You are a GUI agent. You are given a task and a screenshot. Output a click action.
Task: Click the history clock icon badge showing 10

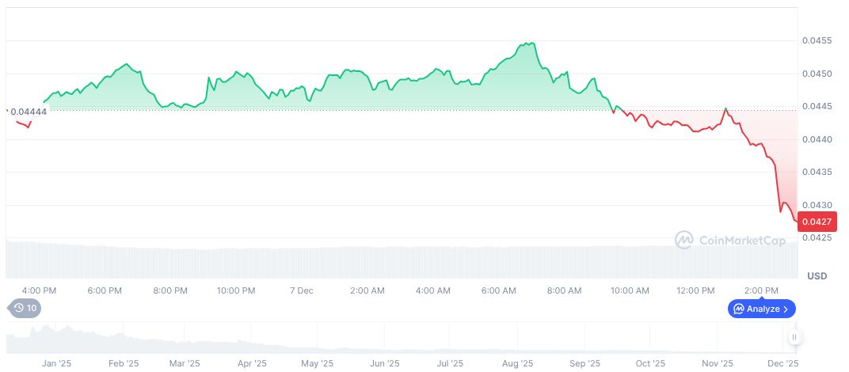(25, 308)
